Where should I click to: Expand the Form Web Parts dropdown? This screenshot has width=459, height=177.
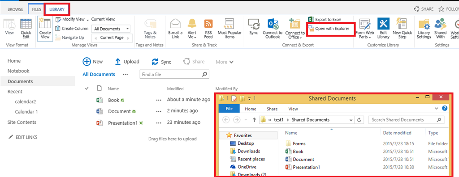[x=370, y=38]
